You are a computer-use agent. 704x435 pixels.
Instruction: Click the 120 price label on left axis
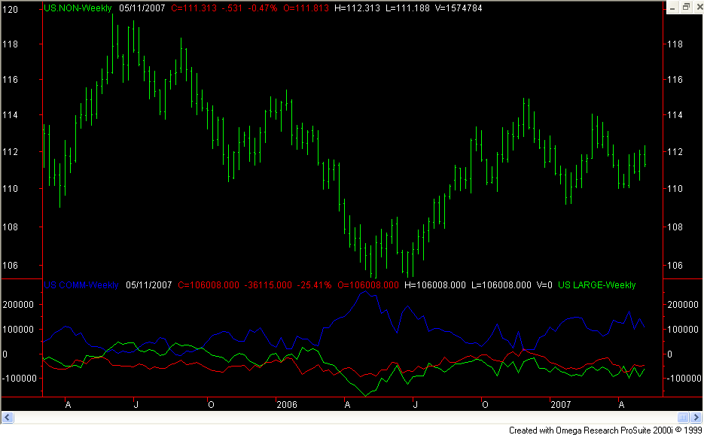point(10,10)
